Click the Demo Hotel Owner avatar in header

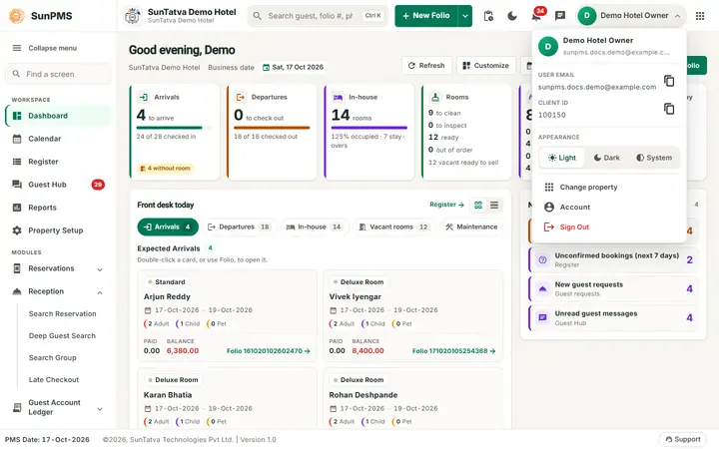[586, 16]
